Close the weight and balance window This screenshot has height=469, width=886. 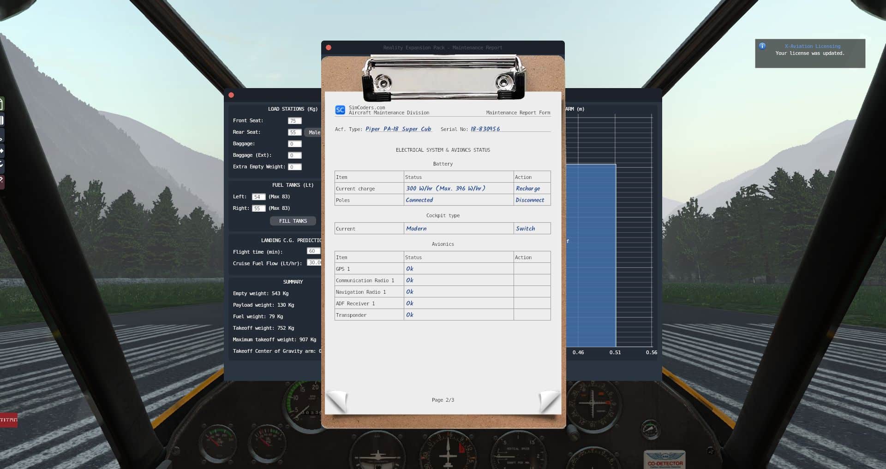231,95
